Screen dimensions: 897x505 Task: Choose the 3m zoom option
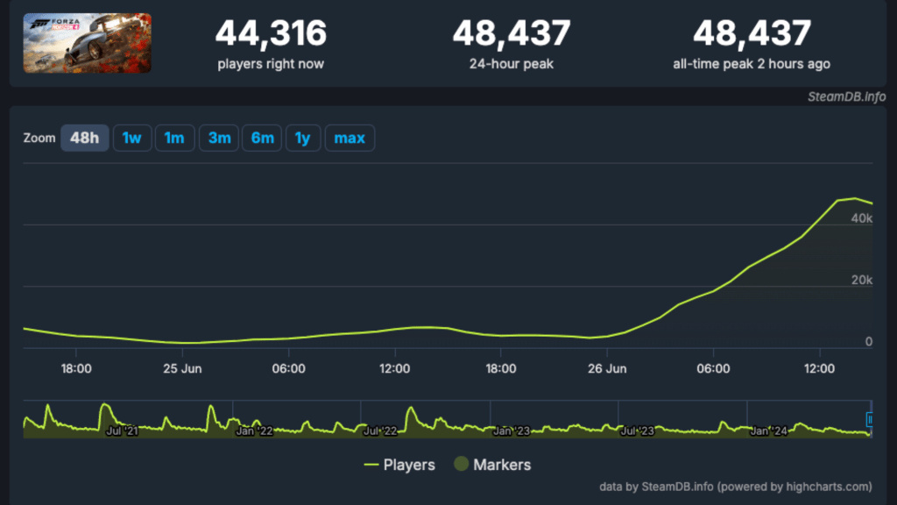tap(219, 138)
